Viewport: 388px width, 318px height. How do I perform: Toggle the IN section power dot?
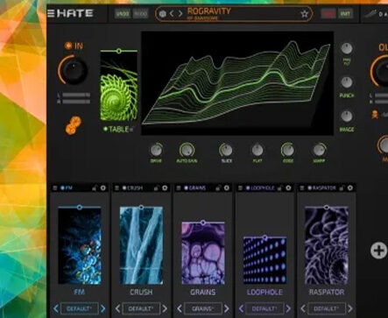coord(68,46)
